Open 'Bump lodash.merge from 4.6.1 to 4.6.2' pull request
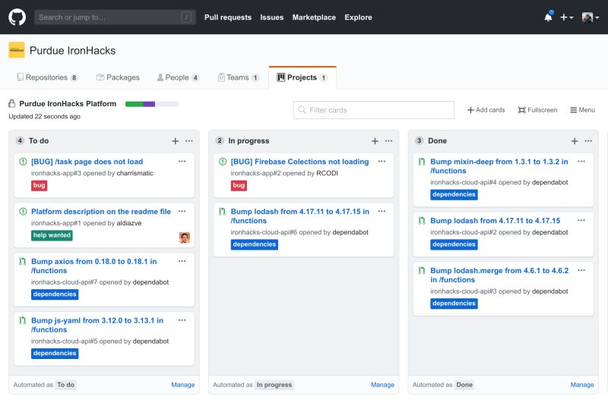 click(x=499, y=275)
